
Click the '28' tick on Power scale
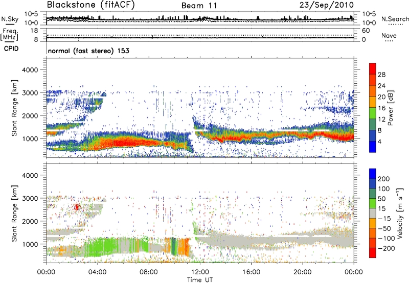381,75
